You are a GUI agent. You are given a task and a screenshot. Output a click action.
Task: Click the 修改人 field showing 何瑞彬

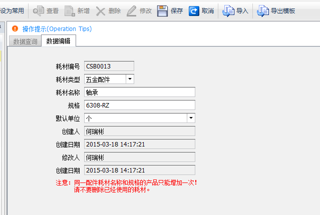[x=140, y=157]
